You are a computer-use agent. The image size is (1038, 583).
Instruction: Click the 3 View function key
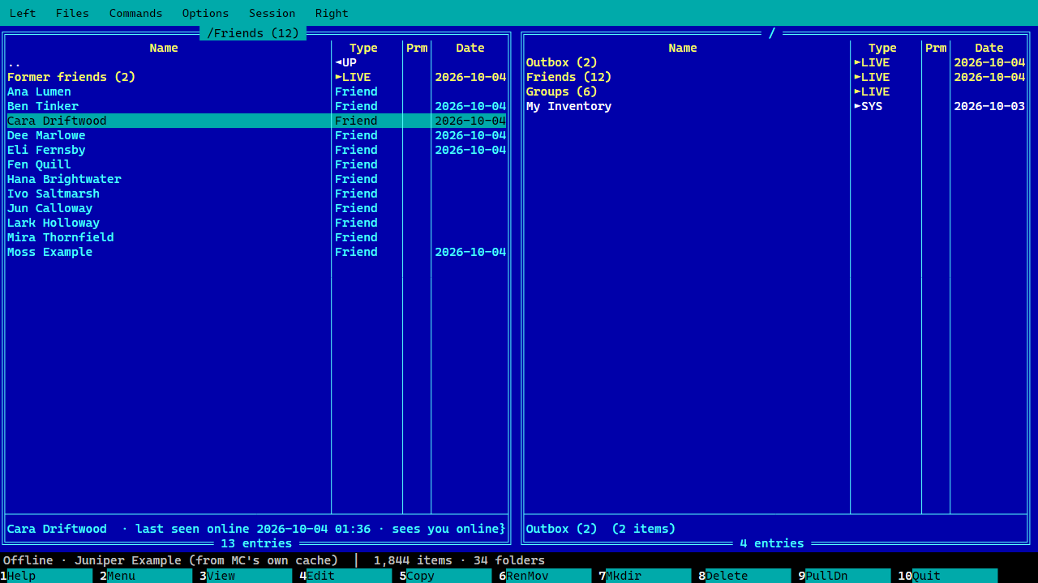tap(246, 576)
